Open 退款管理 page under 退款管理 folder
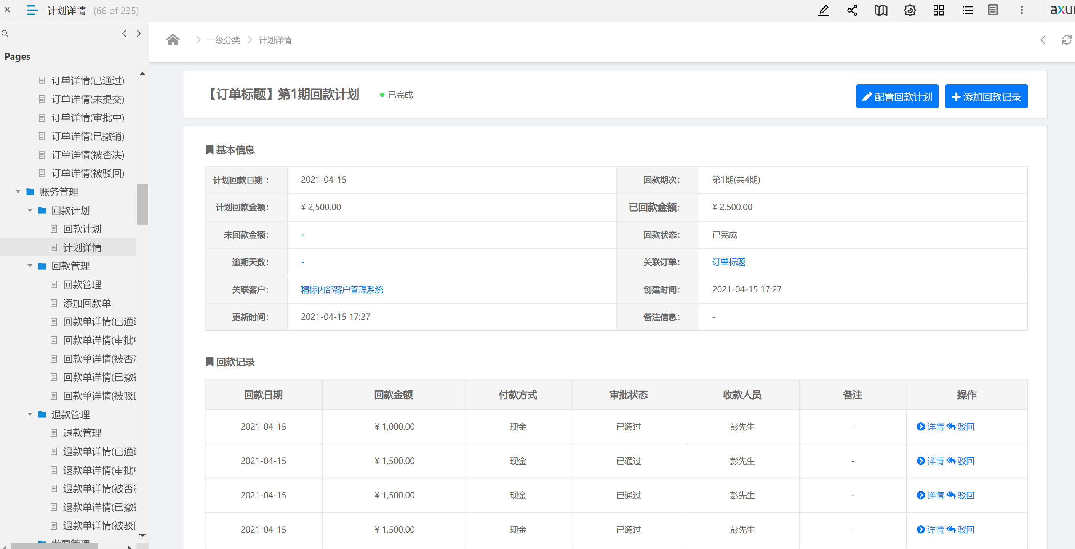The height and width of the screenshot is (549, 1075). pos(82,433)
